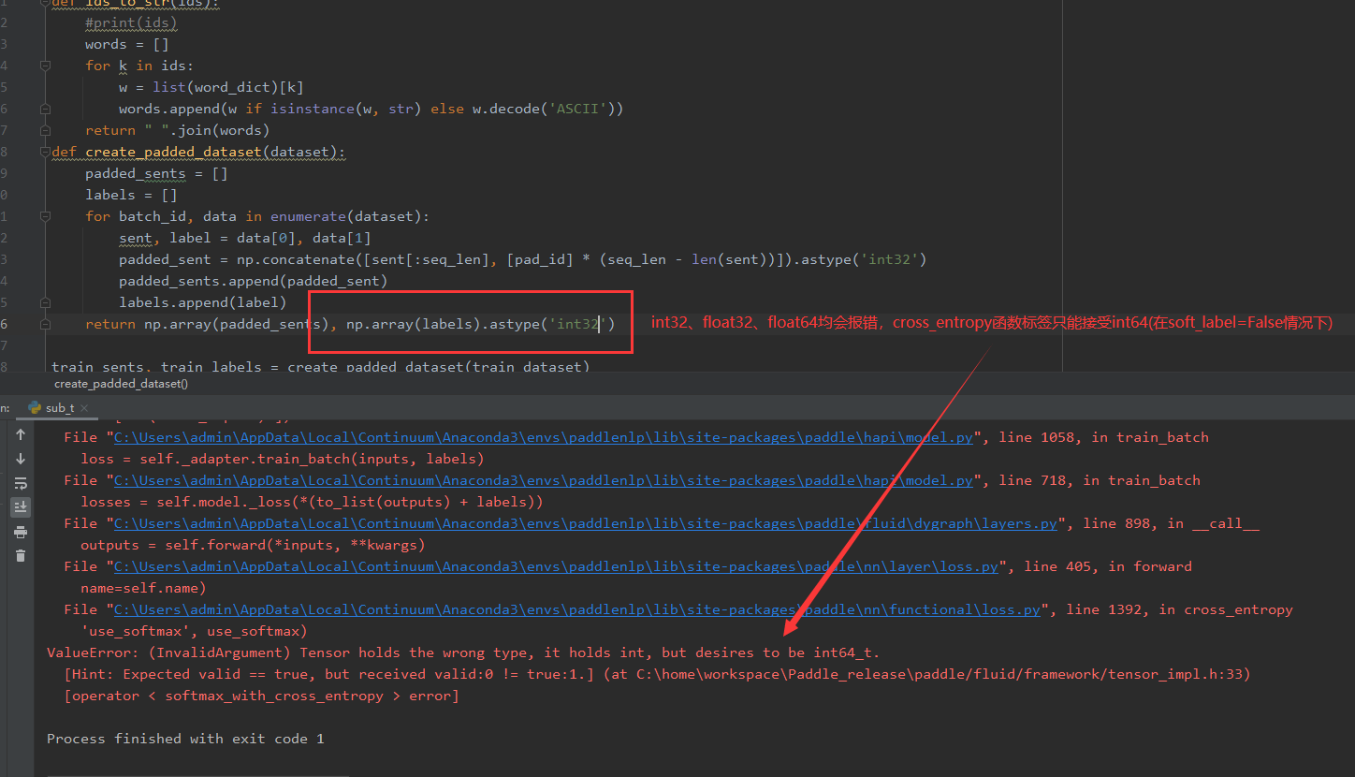This screenshot has width=1355, height=777.
Task: Click the "w = list(word_dict)[k]" line
Action: pos(211,87)
